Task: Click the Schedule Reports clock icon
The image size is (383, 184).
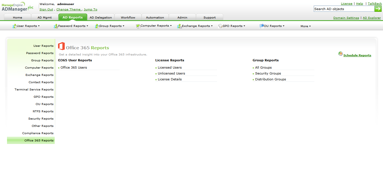Action: pos(340,53)
